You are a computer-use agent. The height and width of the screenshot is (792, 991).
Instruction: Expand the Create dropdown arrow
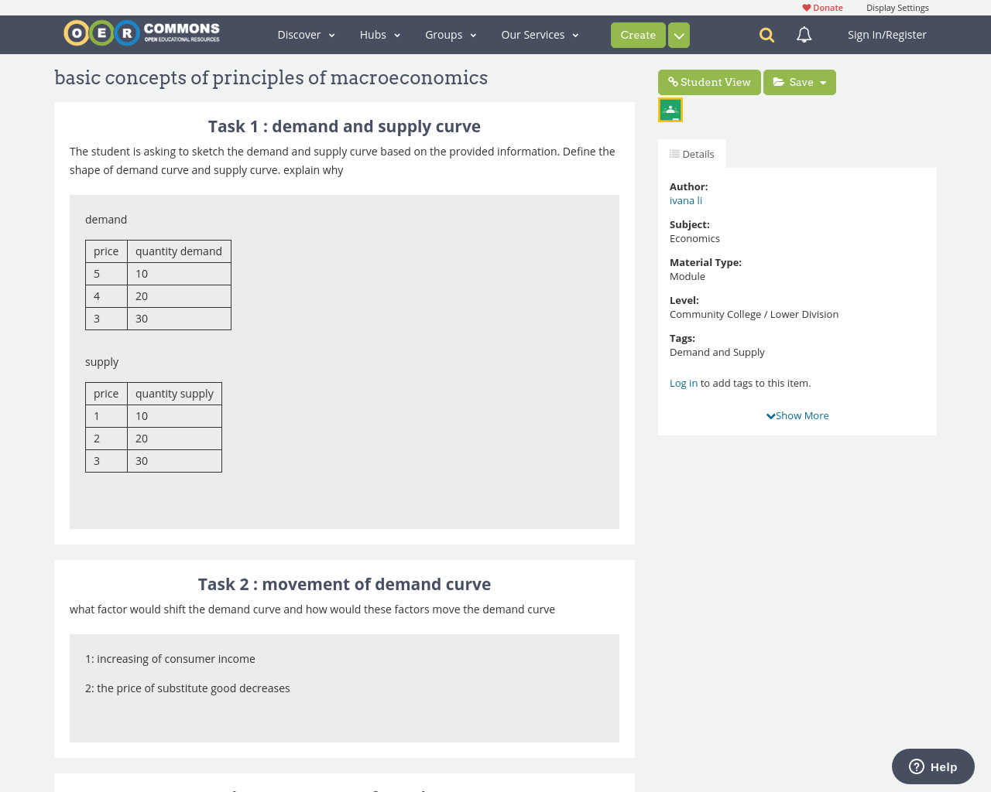click(x=679, y=36)
